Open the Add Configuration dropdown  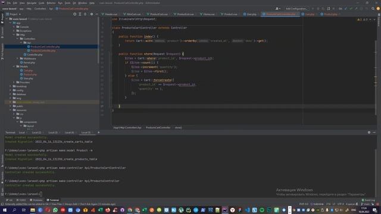296,8
